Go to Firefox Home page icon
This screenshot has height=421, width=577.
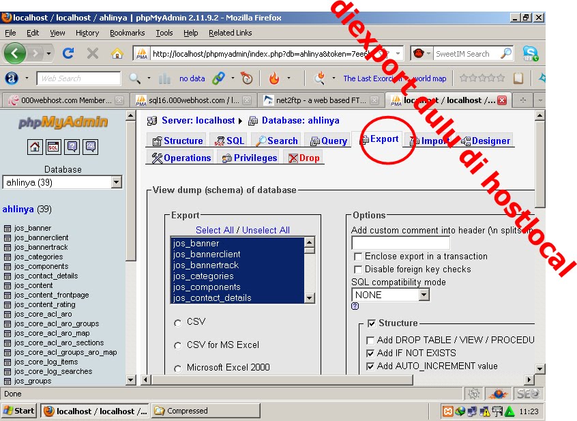(x=117, y=54)
